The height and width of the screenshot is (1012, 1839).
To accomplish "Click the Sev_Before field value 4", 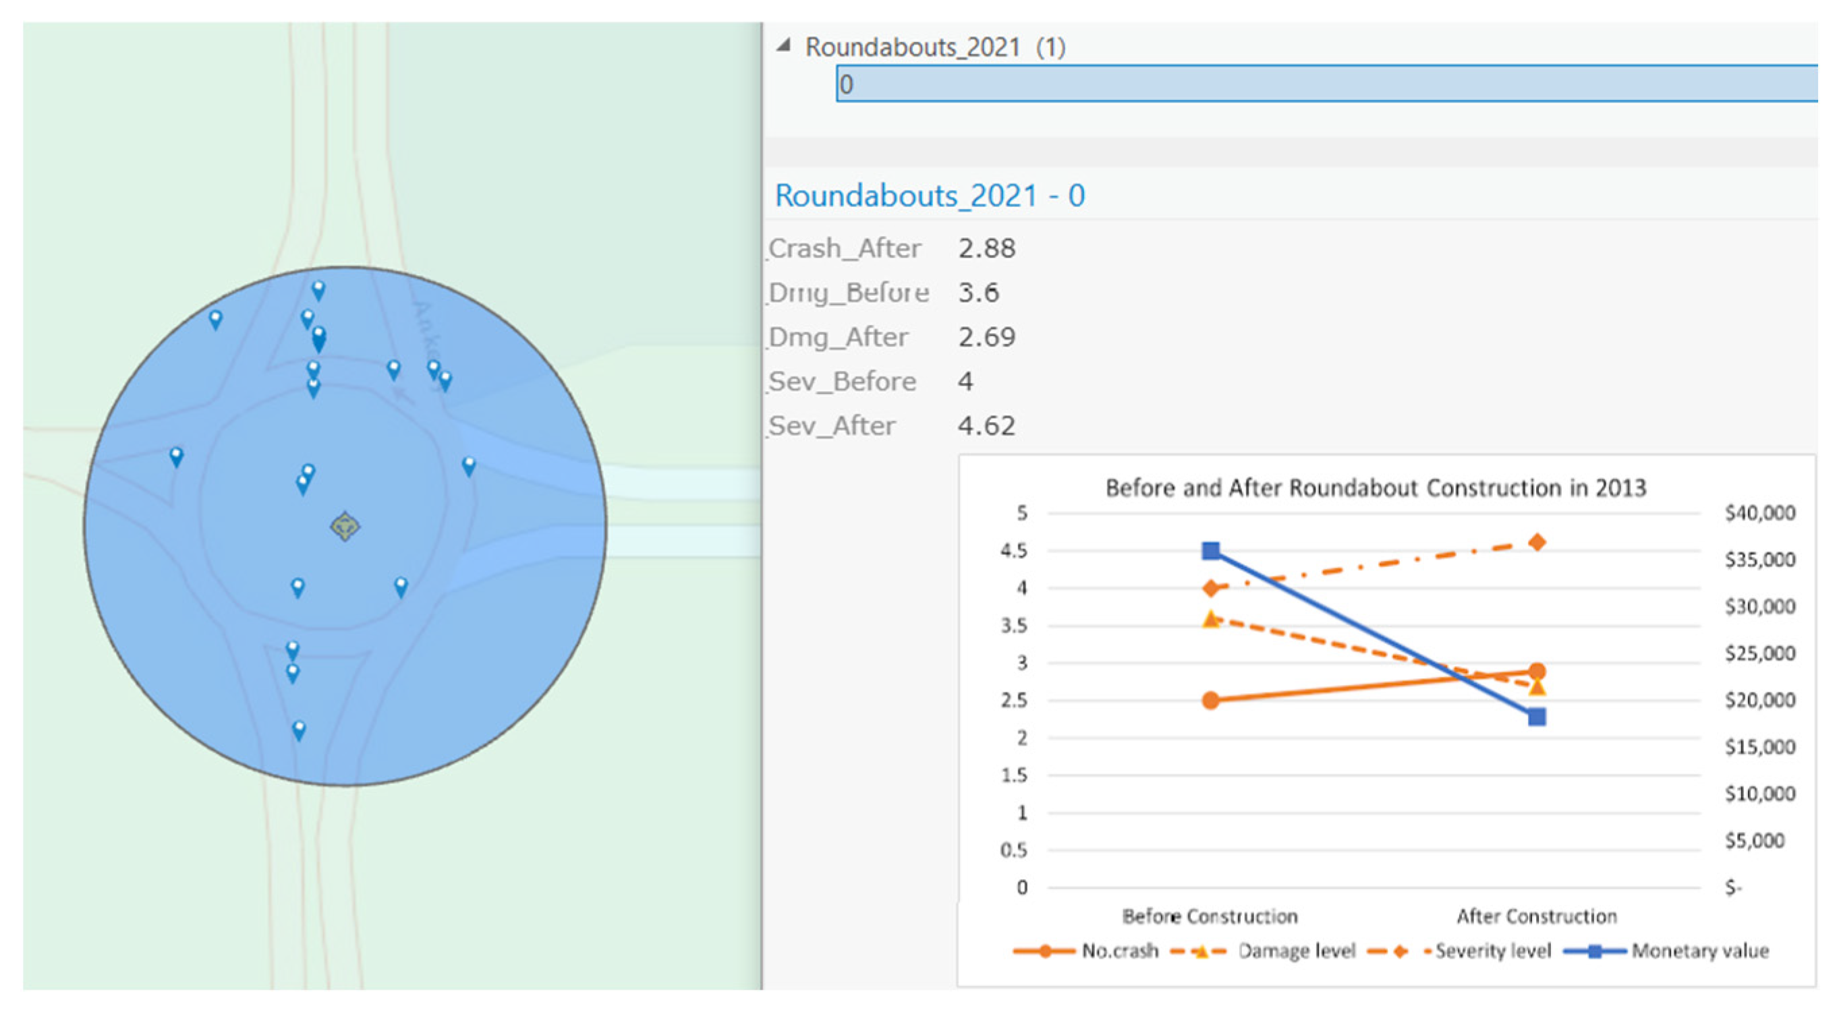I will point(965,381).
